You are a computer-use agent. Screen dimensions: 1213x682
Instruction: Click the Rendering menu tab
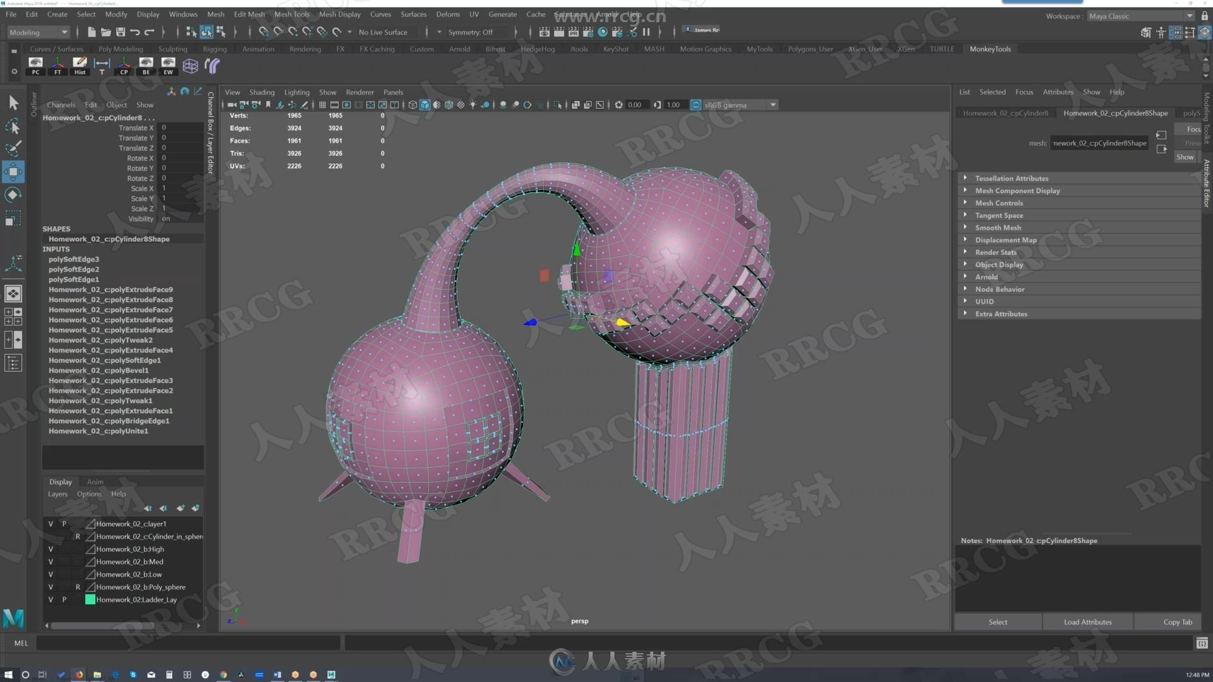point(305,48)
